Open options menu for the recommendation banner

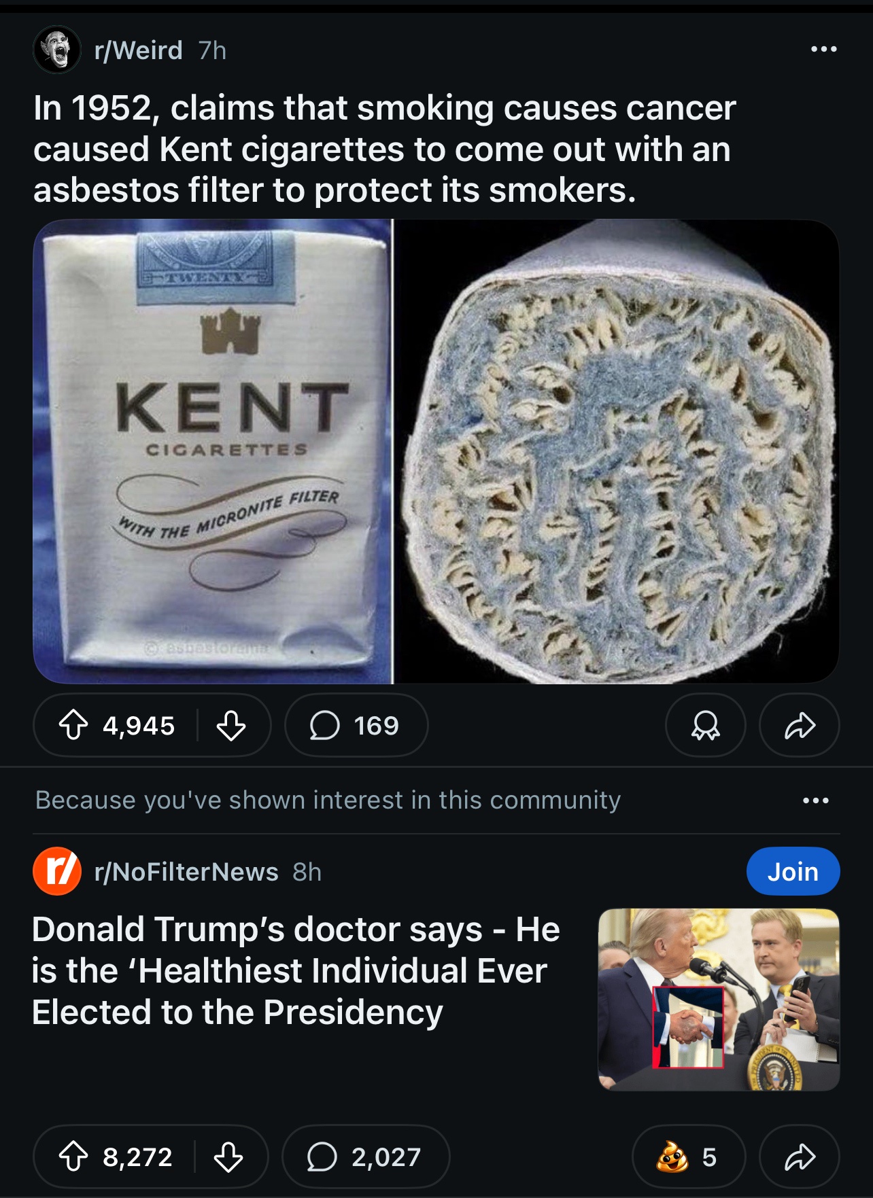click(815, 800)
